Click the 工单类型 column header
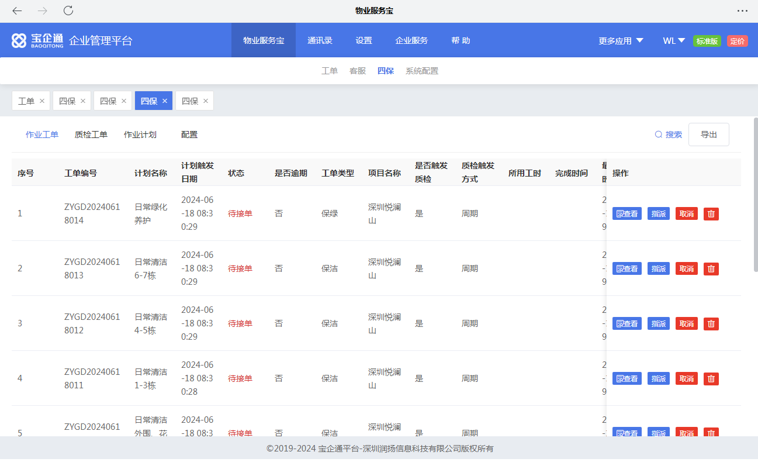Image resolution: width=758 pixels, height=462 pixels. pos(338,173)
